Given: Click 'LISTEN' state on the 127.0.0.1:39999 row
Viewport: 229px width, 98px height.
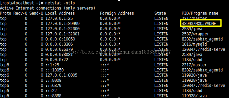Looking at the screenshot, I should tap(161, 23).
